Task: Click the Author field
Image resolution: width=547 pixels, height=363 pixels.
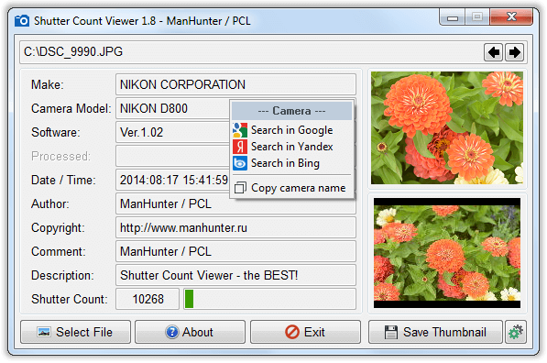Action: point(235,203)
